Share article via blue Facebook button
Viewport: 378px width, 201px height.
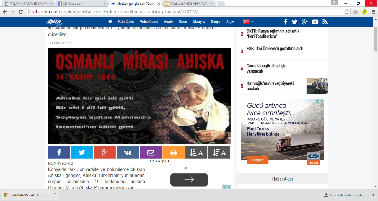59,152
